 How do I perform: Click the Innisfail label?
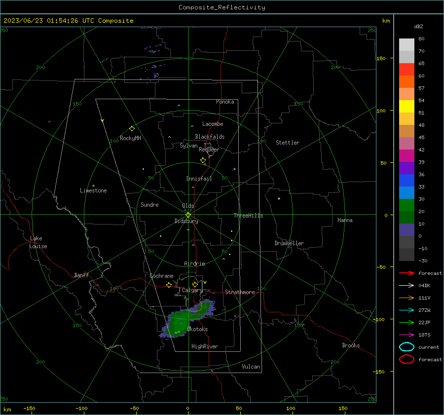click(199, 179)
